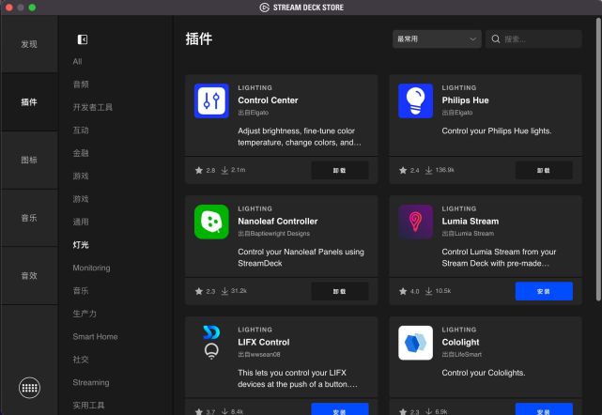Click star rating on Nanoleaf Controller
The image size is (602, 415).
click(198, 291)
